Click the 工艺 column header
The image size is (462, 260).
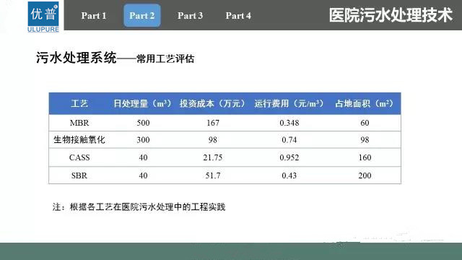point(79,103)
